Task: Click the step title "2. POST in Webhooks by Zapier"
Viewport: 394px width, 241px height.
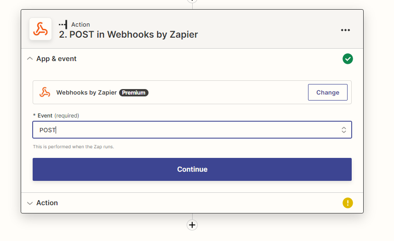Action: (x=128, y=34)
